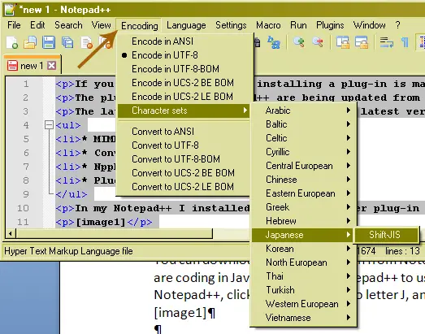Expand the Chinese character set submenu
This screenshot has height=334, width=425.
303,180
